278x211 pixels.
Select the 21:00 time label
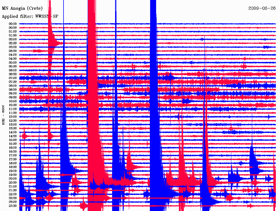(x=13, y=186)
